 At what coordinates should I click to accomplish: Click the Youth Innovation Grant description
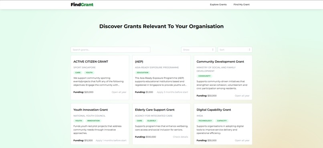(x=97, y=130)
